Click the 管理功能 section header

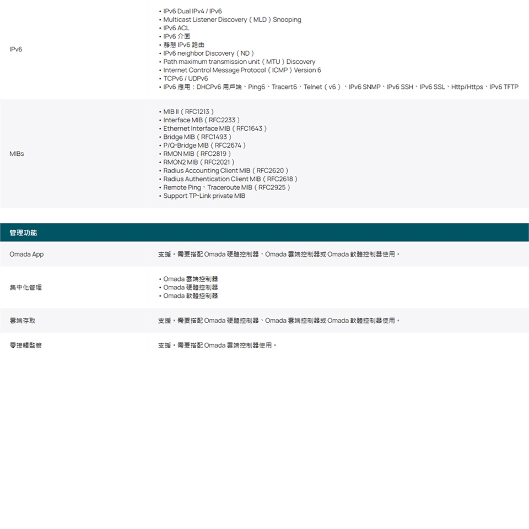click(x=23, y=233)
